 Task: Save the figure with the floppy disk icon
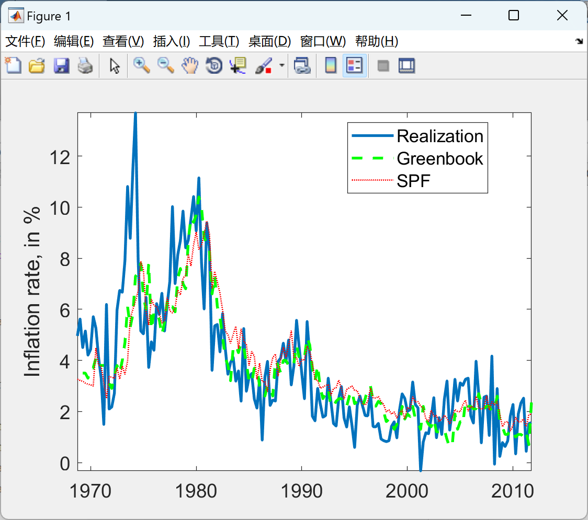[61, 66]
